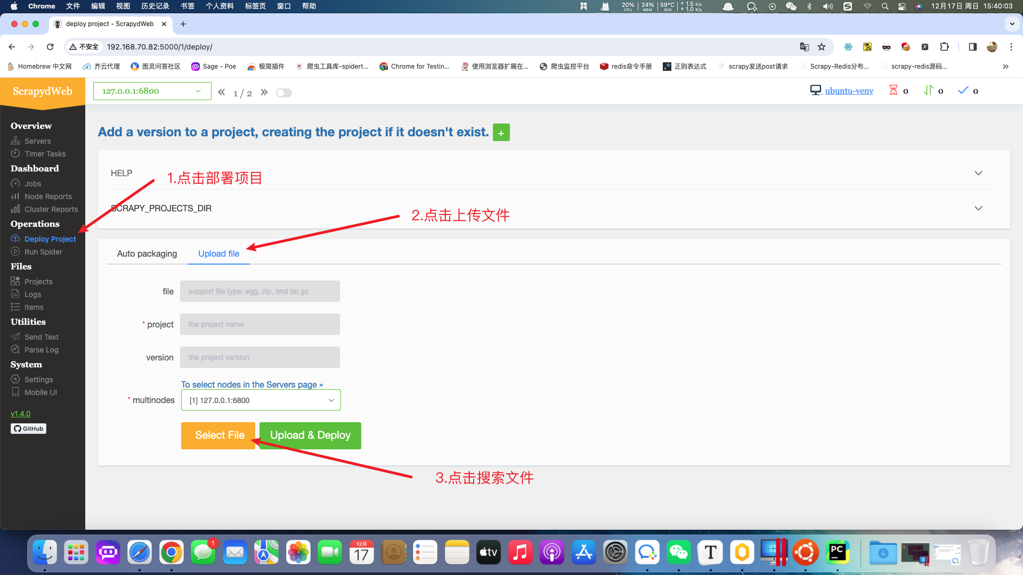Click the browser address bar URL
This screenshot has width=1023, height=575.
[x=160, y=47]
